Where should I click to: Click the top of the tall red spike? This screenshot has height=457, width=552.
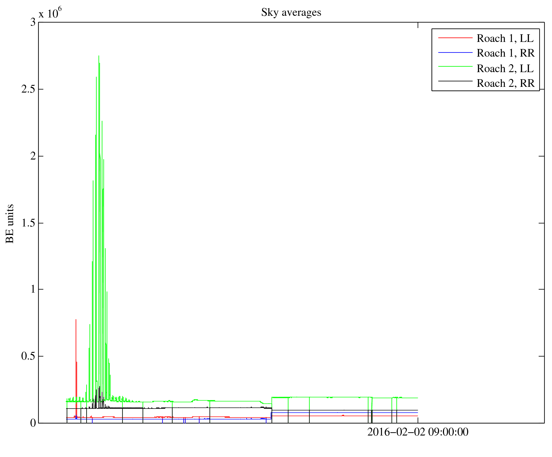click(76, 320)
